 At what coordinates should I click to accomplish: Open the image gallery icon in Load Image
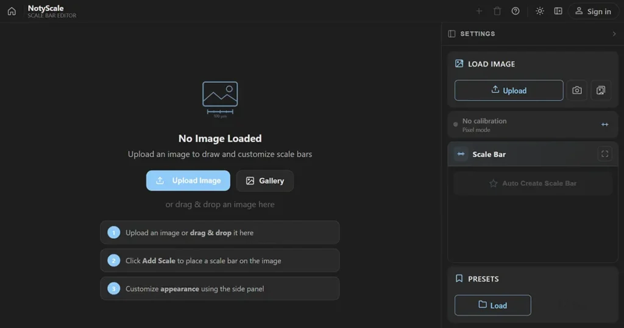(601, 90)
